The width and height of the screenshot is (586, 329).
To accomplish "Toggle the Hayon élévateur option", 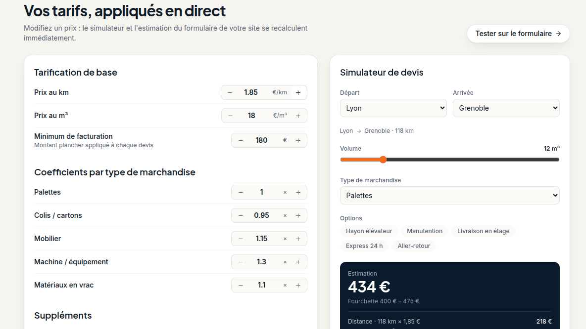I will click(x=369, y=231).
